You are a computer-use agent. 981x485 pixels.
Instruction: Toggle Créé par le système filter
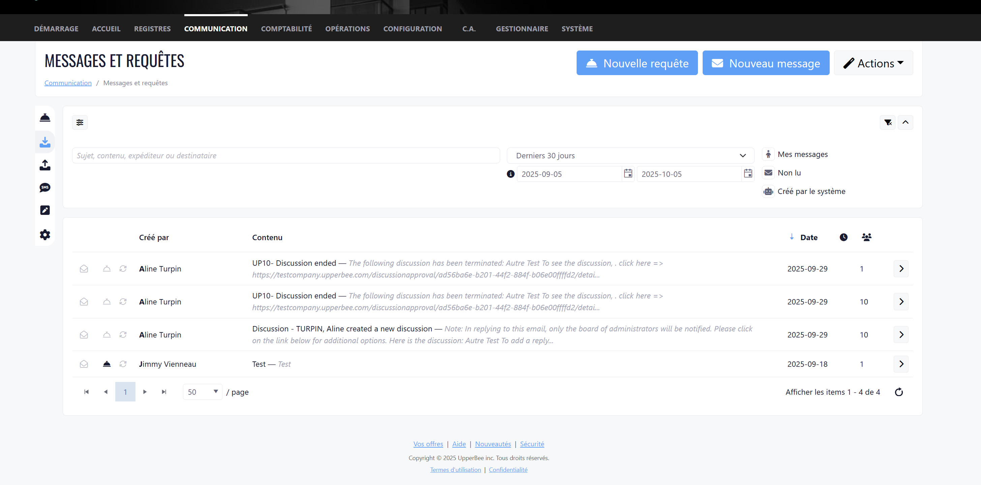point(768,192)
